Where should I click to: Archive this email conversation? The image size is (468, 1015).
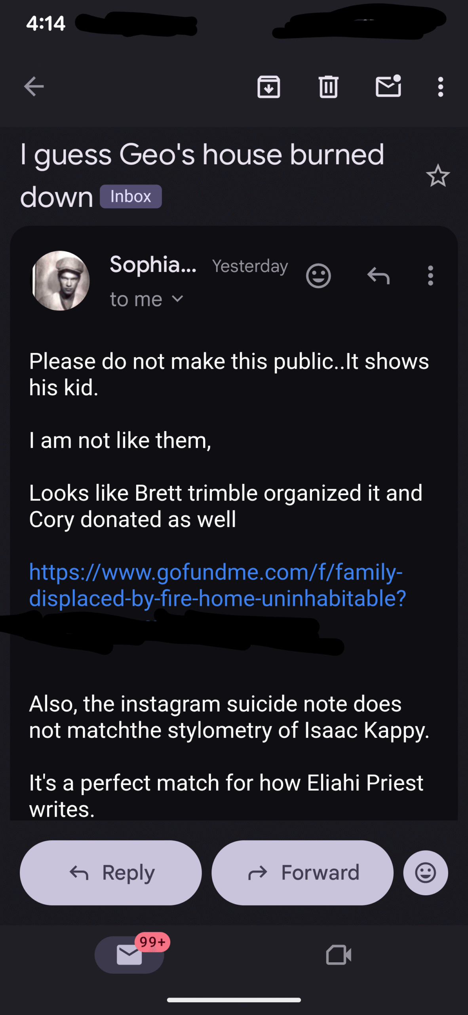click(x=269, y=86)
